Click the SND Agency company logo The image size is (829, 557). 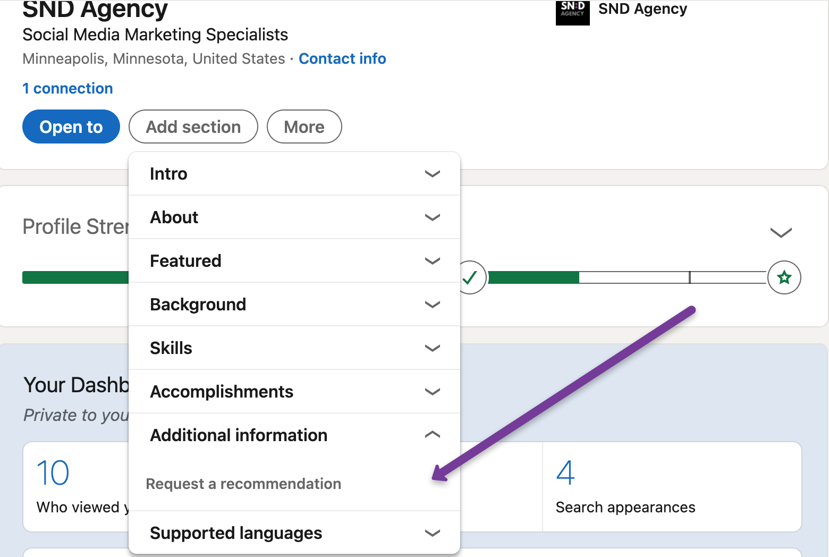coord(572,12)
